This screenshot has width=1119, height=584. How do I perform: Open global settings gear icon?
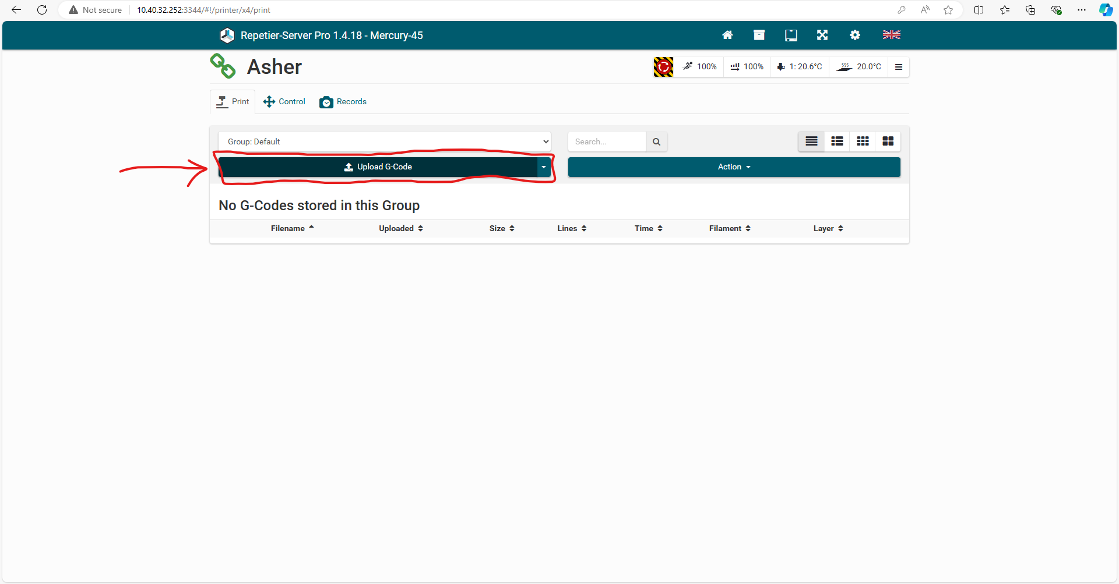point(855,35)
